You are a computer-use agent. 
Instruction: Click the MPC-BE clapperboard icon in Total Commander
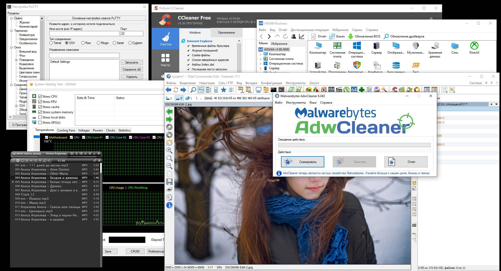point(339,90)
